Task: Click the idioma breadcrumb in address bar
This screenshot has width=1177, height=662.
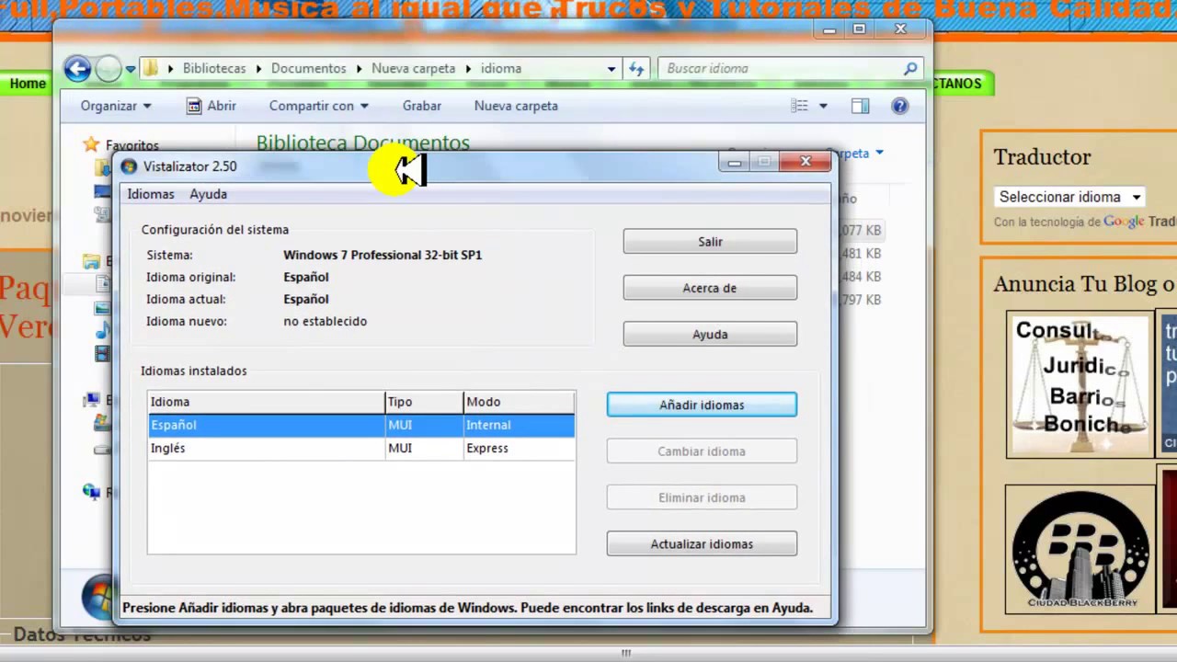Action: [501, 68]
